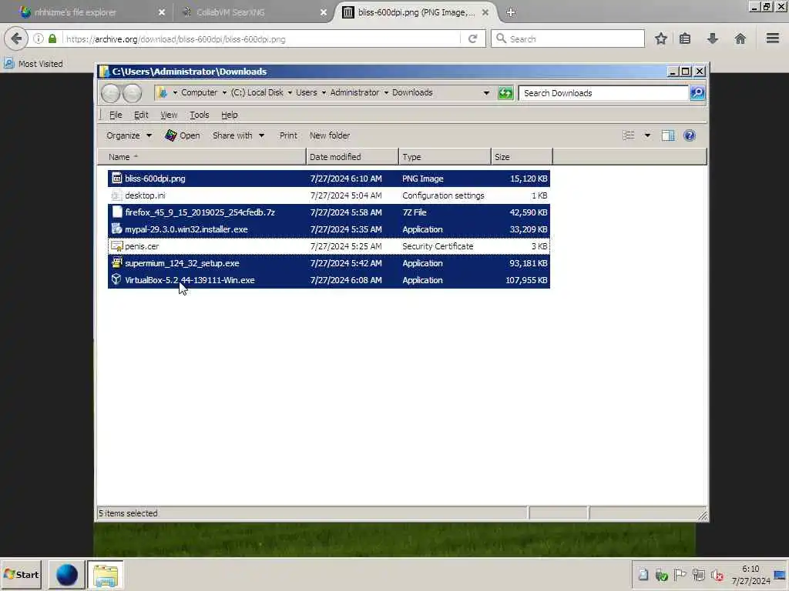Viewport: 789px width, 591px height.
Task: Open the Windows Start menu
Action: (x=21, y=574)
